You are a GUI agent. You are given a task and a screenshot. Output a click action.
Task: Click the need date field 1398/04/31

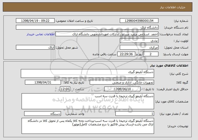[x=43, y=82]
